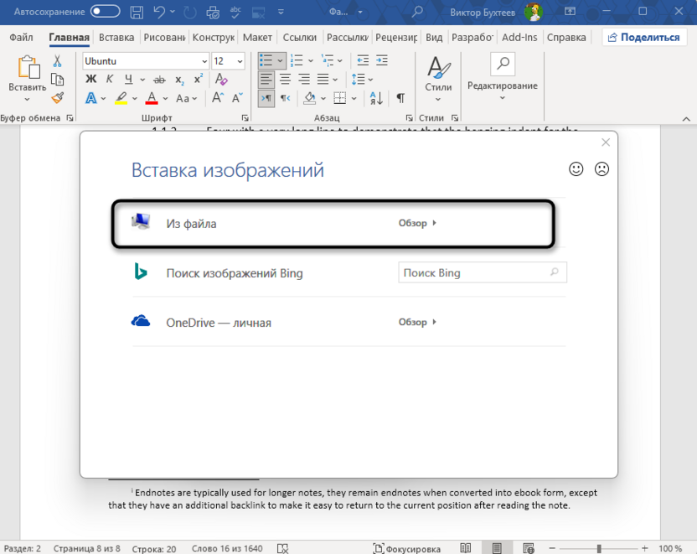Open the Стили gallery button

(x=438, y=79)
